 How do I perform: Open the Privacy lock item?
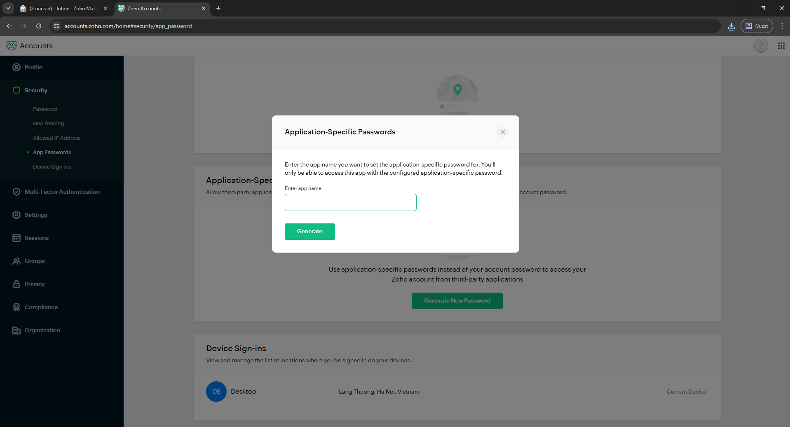pyautogui.click(x=16, y=284)
